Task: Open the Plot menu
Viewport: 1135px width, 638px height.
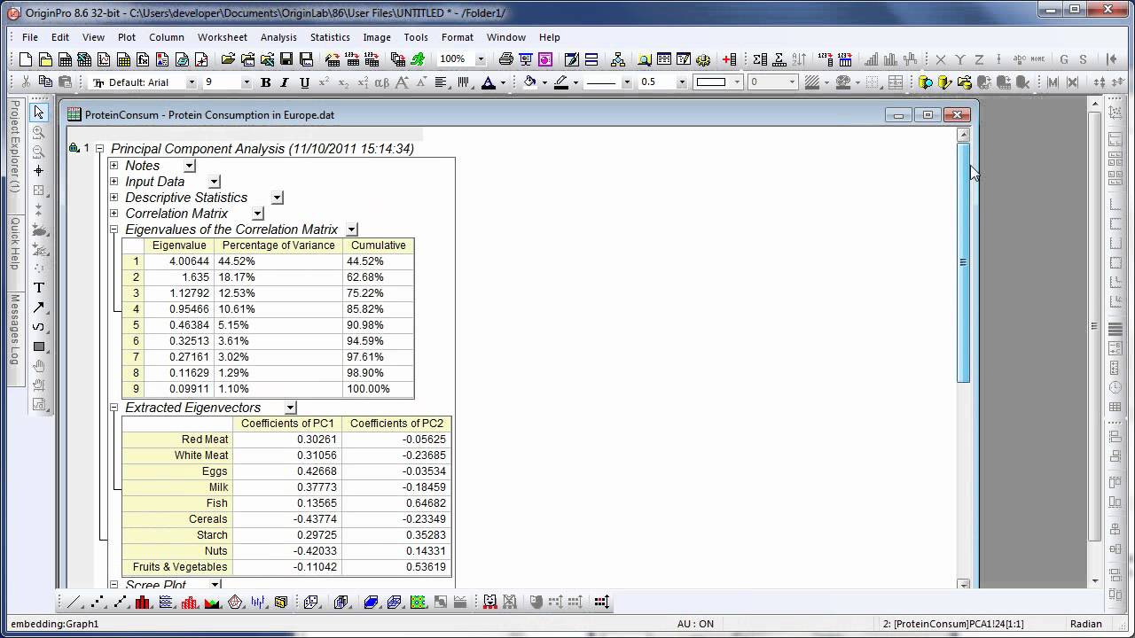Action: (x=127, y=37)
